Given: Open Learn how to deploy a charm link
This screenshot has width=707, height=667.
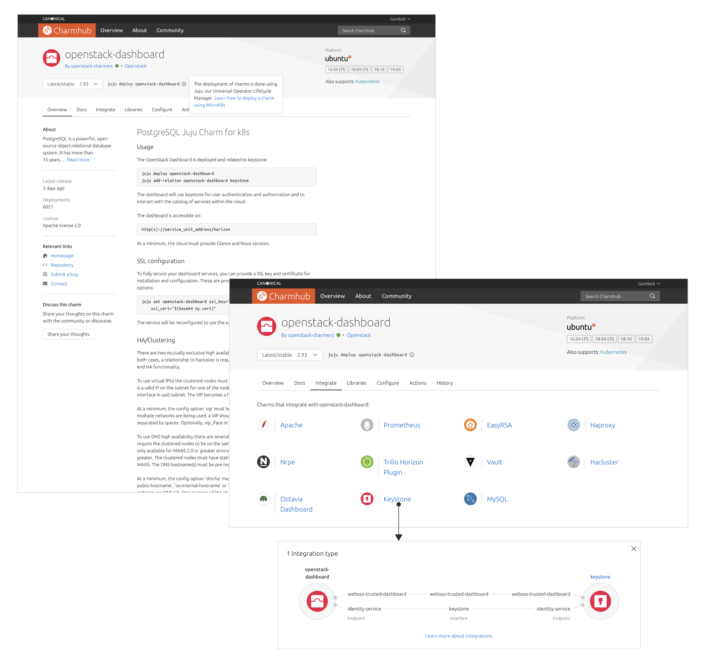Looking at the screenshot, I should coord(234,101).
